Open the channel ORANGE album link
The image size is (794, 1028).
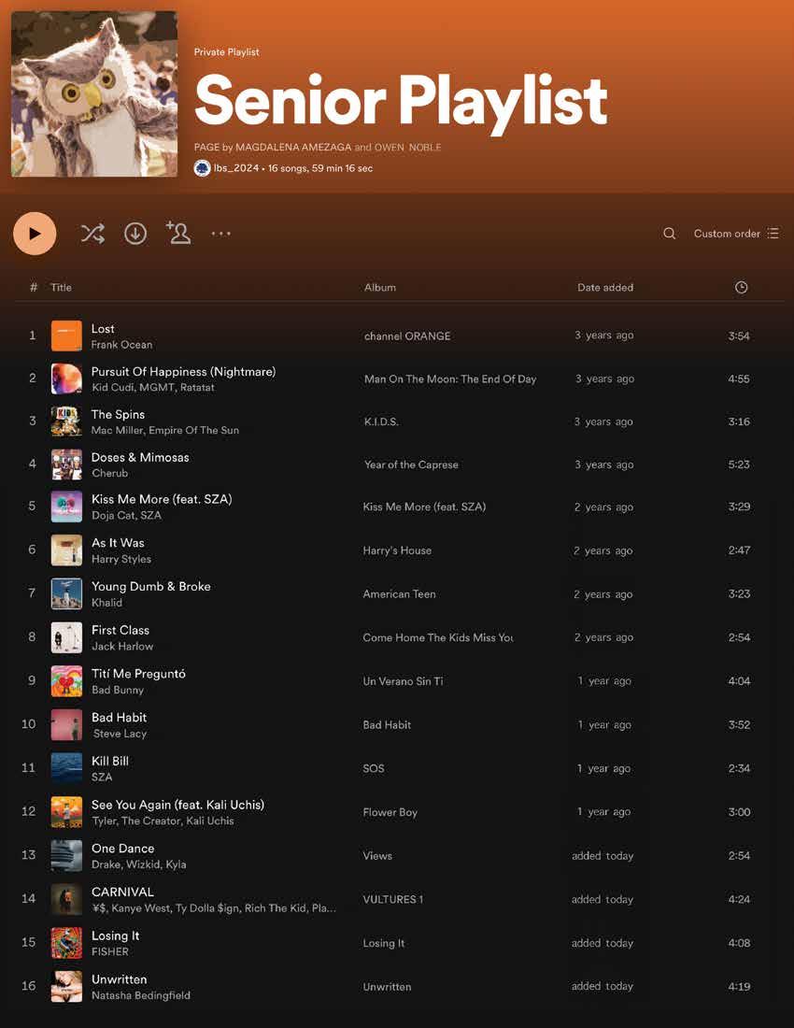[407, 336]
